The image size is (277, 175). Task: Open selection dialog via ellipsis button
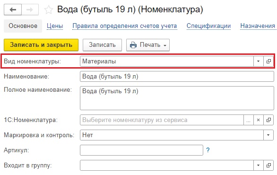(x=249, y=120)
